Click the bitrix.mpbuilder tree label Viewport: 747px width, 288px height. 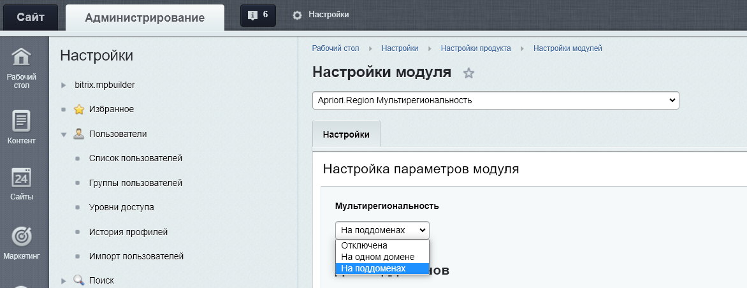click(105, 85)
